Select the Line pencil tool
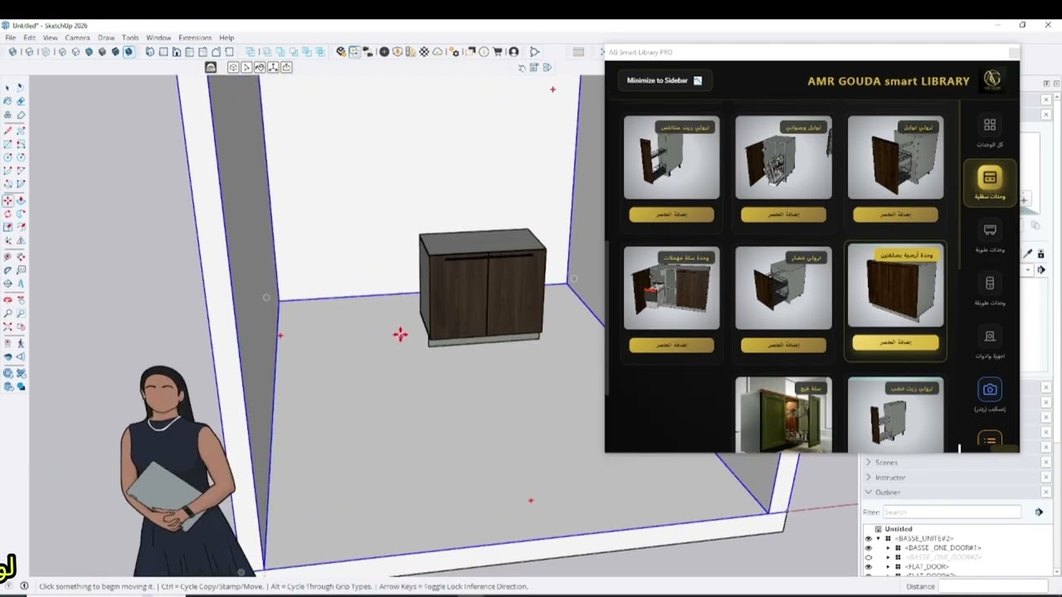The image size is (1062, 597). (7, 130)
